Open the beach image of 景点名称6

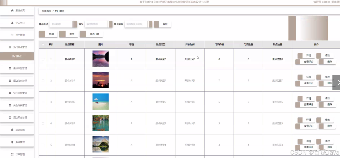click(x=100, y=101)
